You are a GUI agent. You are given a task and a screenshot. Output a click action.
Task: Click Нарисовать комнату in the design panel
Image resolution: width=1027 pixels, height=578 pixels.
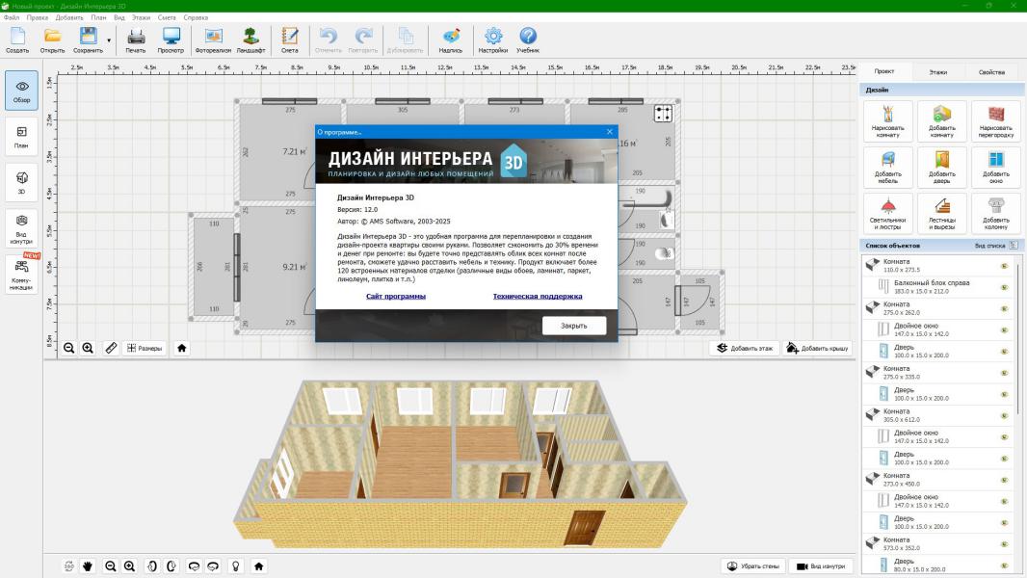pos(887,121)
